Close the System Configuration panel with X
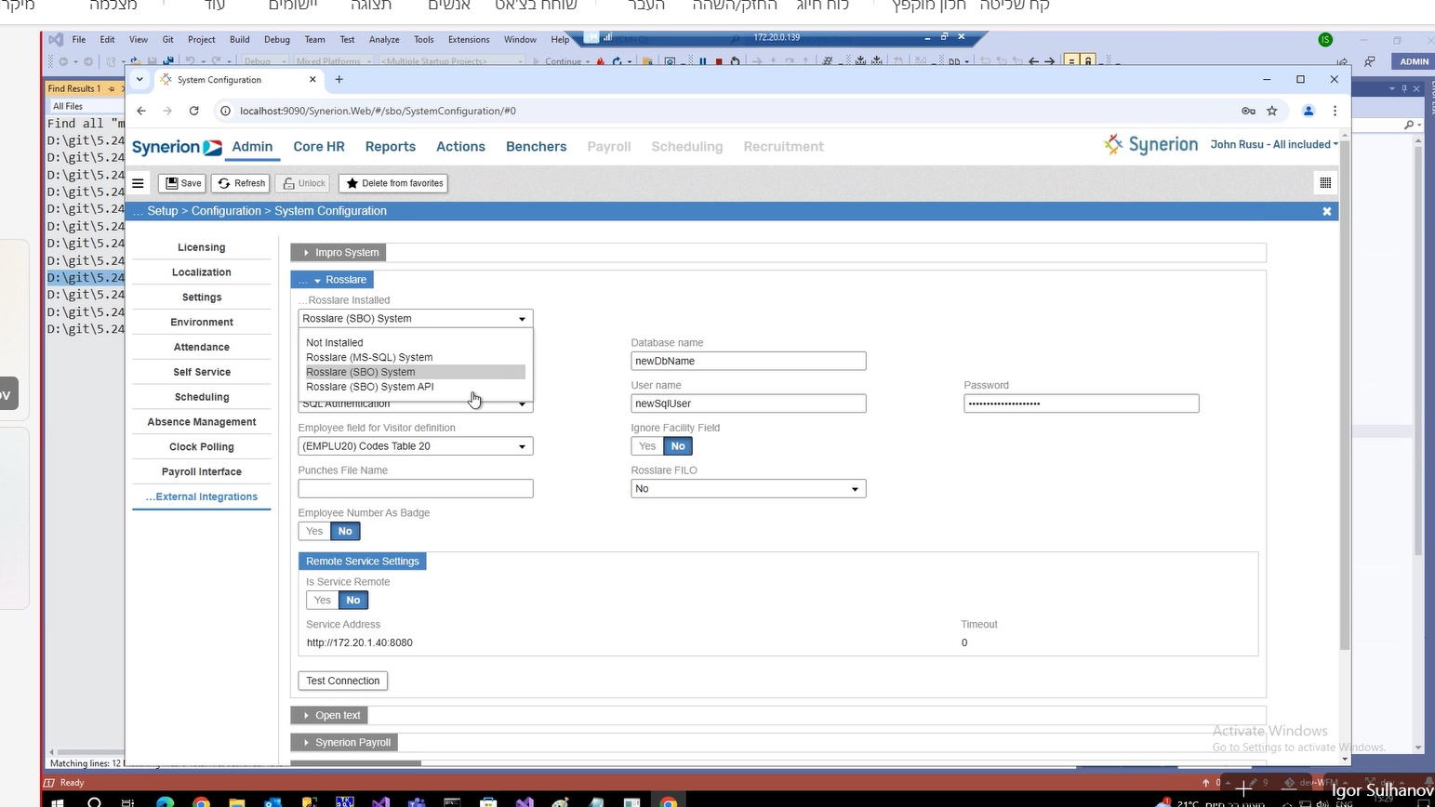1435x807 pixels. pos(1327,211)
